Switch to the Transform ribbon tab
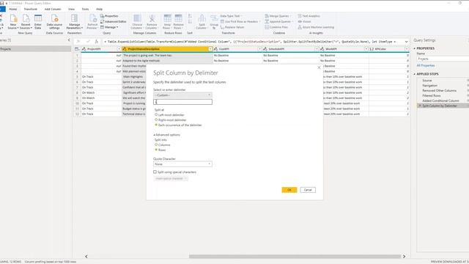The height and width of the screenshot is (264, 469). (x=31, y=10)
